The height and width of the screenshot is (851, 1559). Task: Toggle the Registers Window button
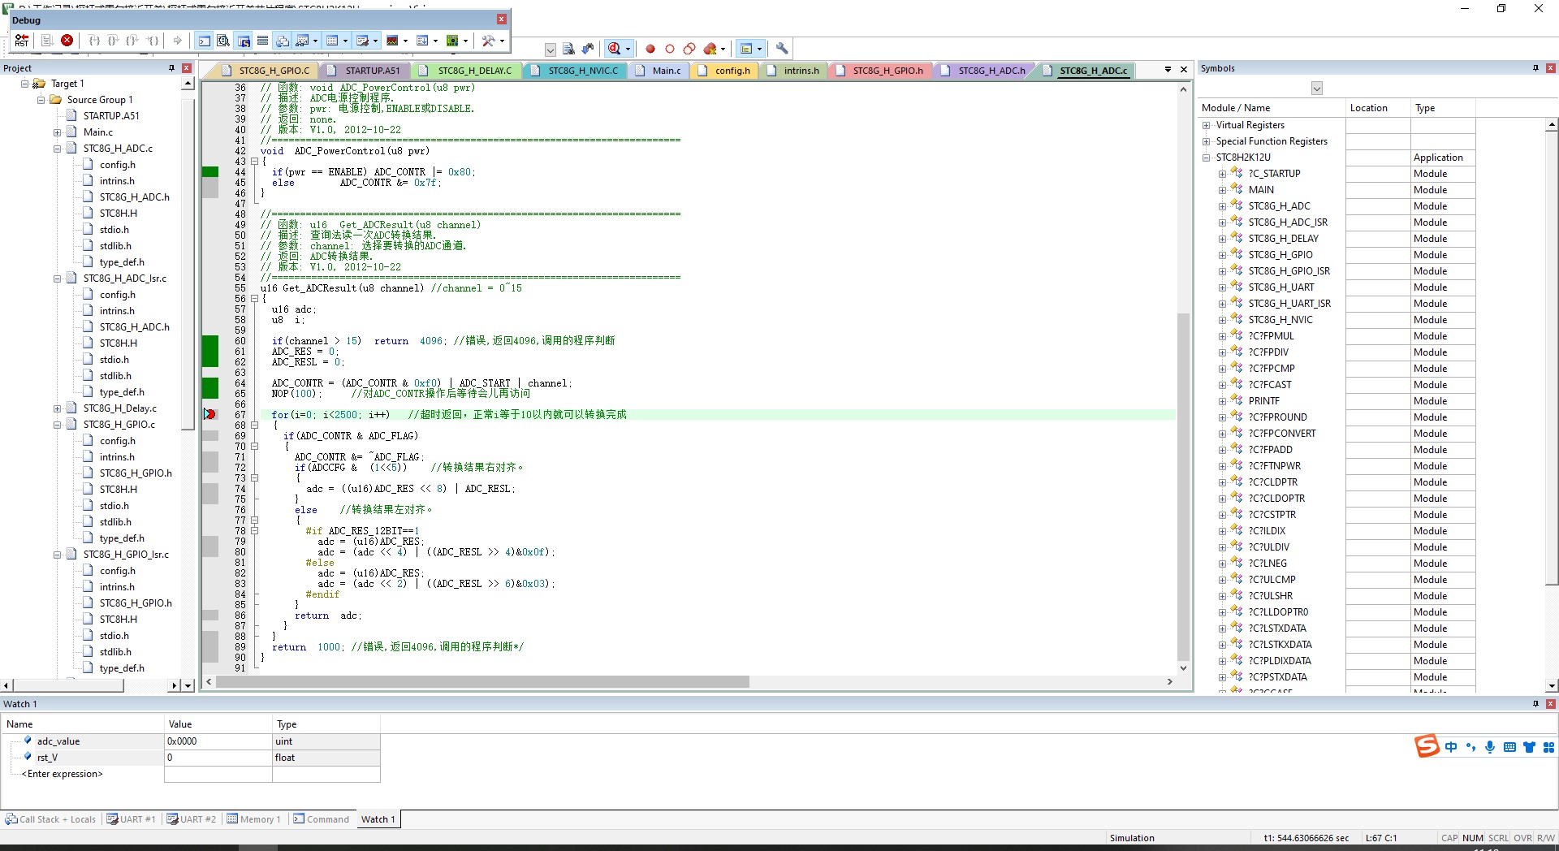[x=262, y=41]
